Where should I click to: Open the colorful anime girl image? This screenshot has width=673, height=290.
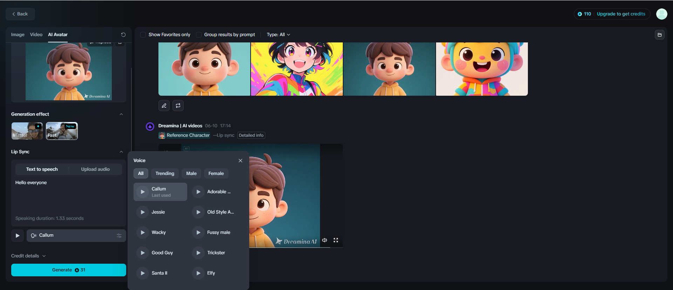297,69
